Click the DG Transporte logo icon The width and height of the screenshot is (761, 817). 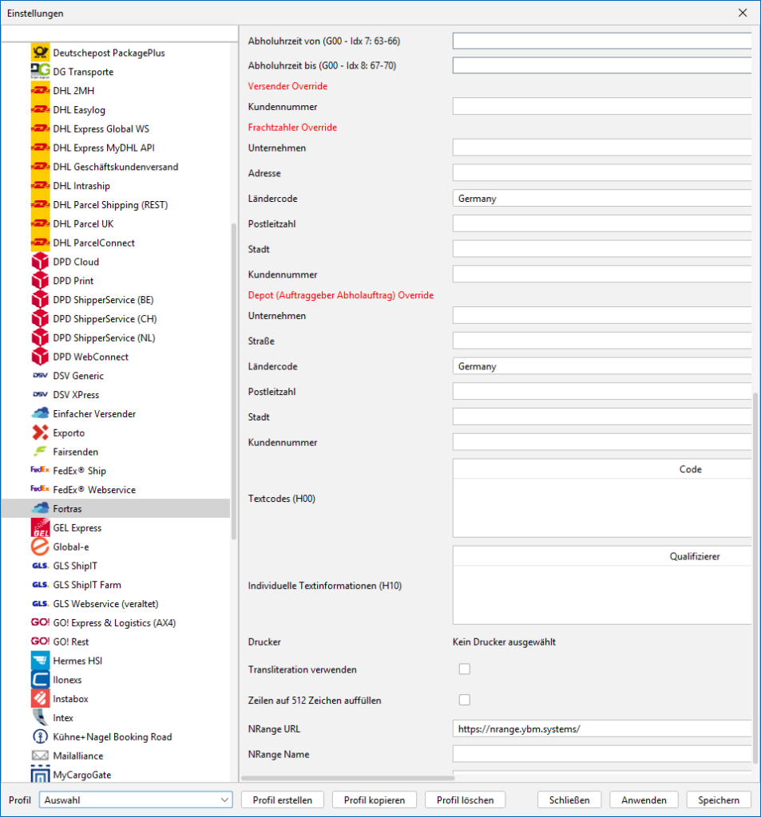click(x=40, y=71)
